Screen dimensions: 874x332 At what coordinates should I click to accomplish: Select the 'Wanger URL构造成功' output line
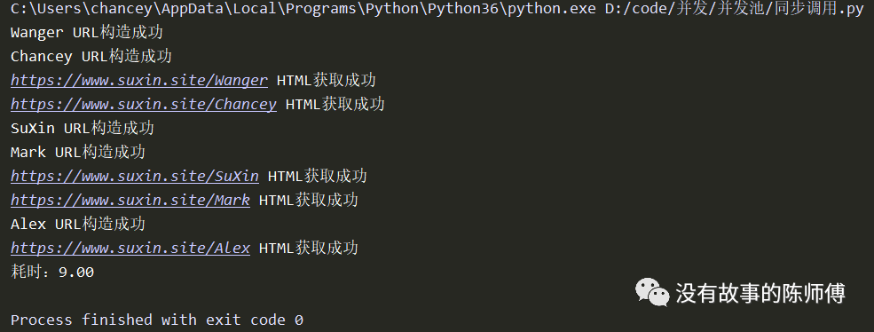click(x=86, y=32)
